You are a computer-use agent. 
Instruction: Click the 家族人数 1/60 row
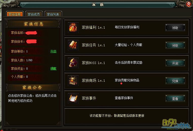click(33, 60)
